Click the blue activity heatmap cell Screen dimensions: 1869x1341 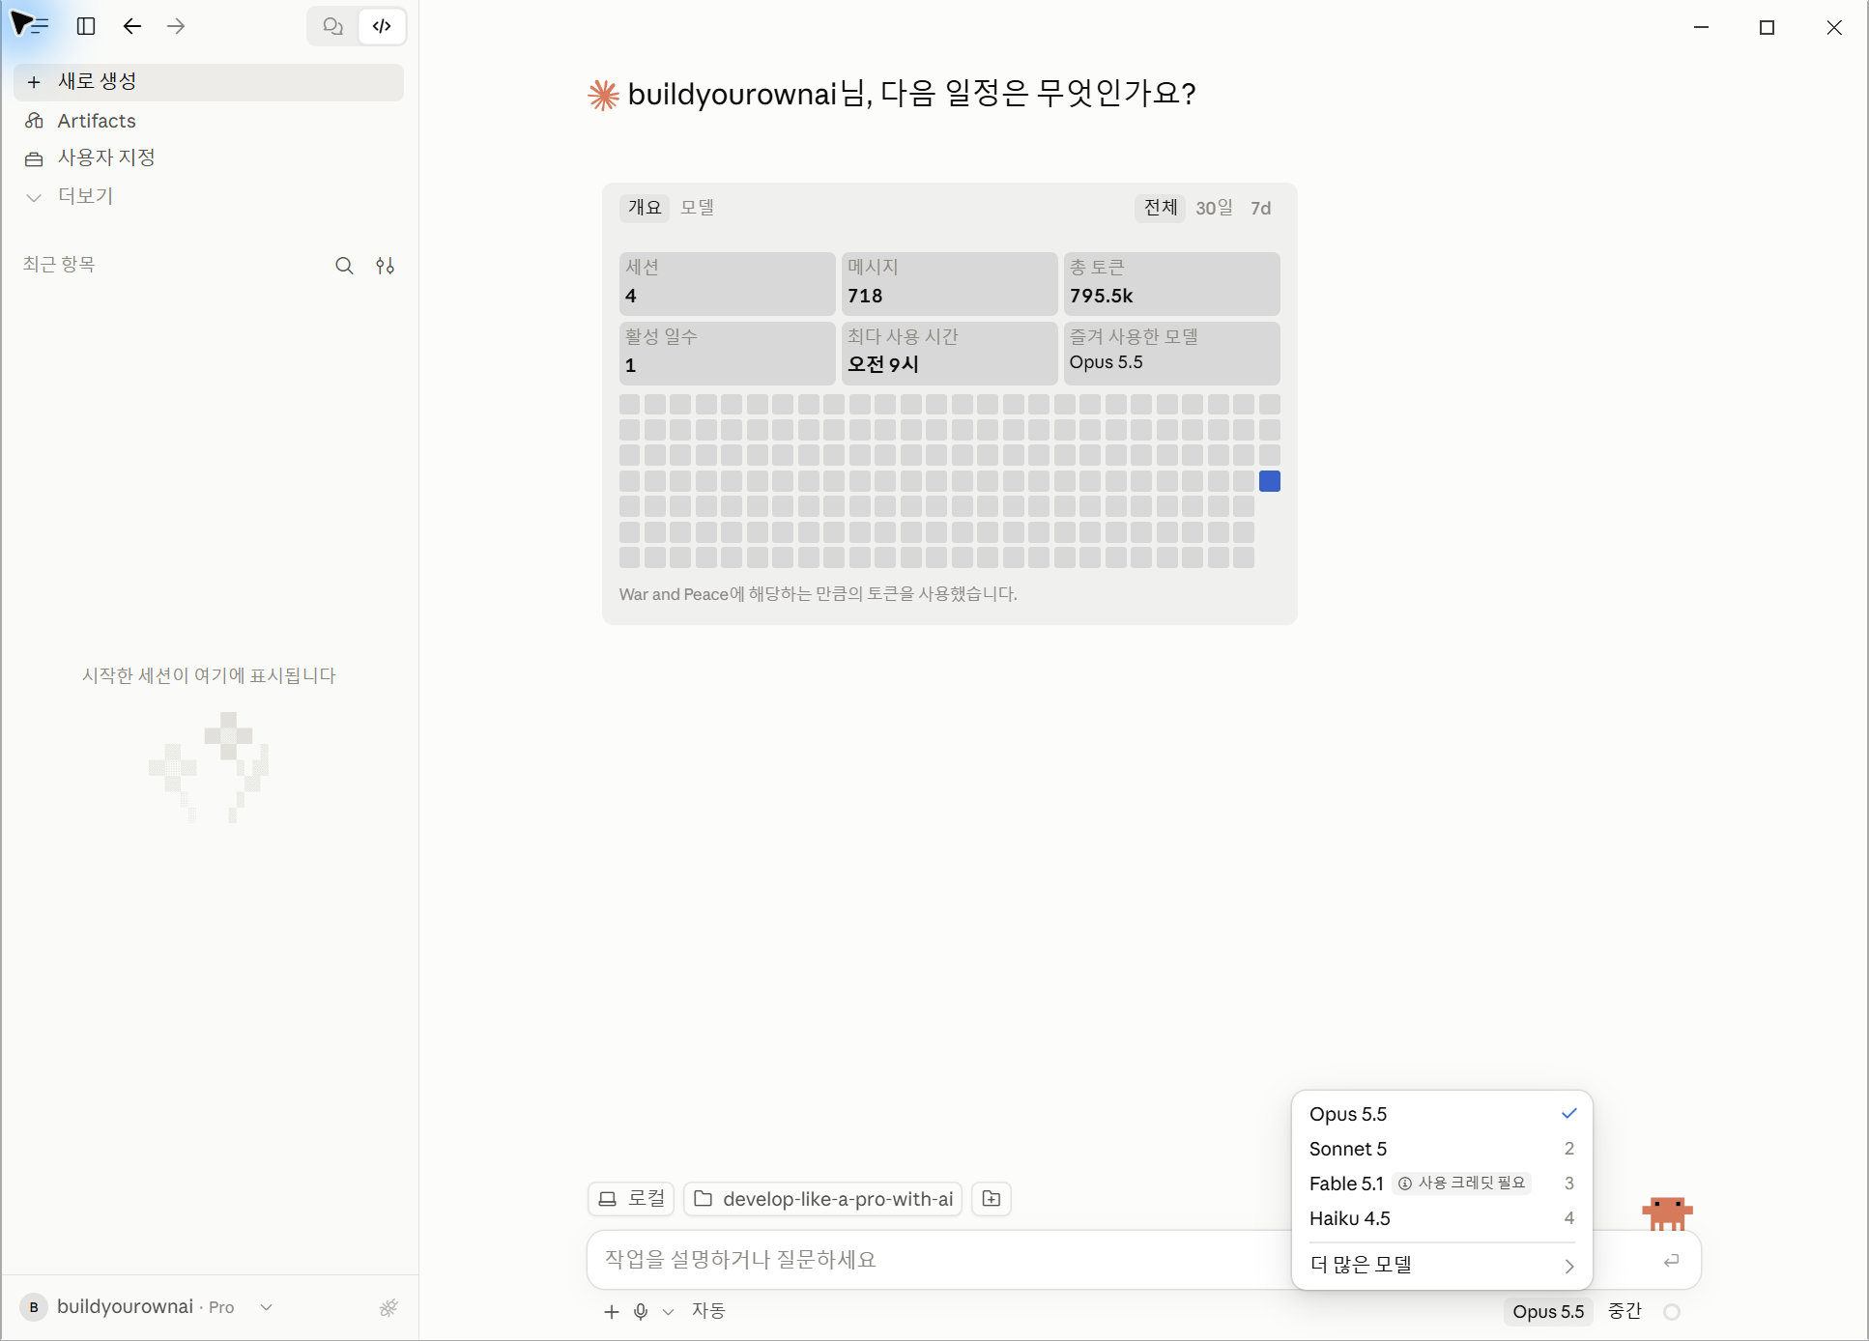[1270, 481]
